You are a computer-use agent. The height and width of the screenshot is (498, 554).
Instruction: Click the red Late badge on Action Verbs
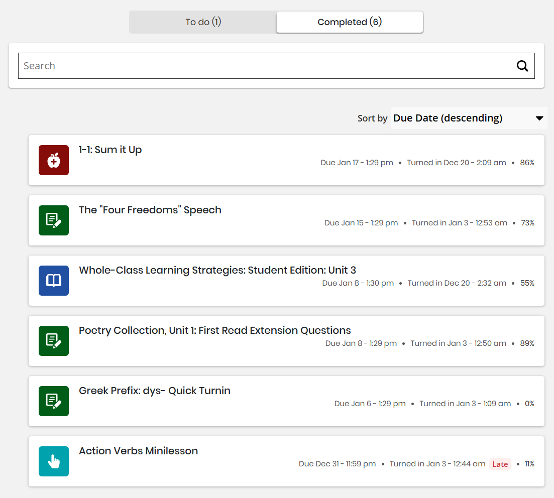(500, 464)
